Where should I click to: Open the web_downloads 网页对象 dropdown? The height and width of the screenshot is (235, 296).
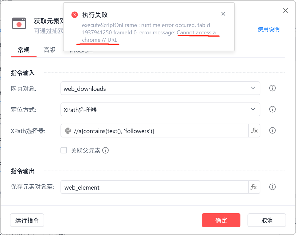point(160,88)
